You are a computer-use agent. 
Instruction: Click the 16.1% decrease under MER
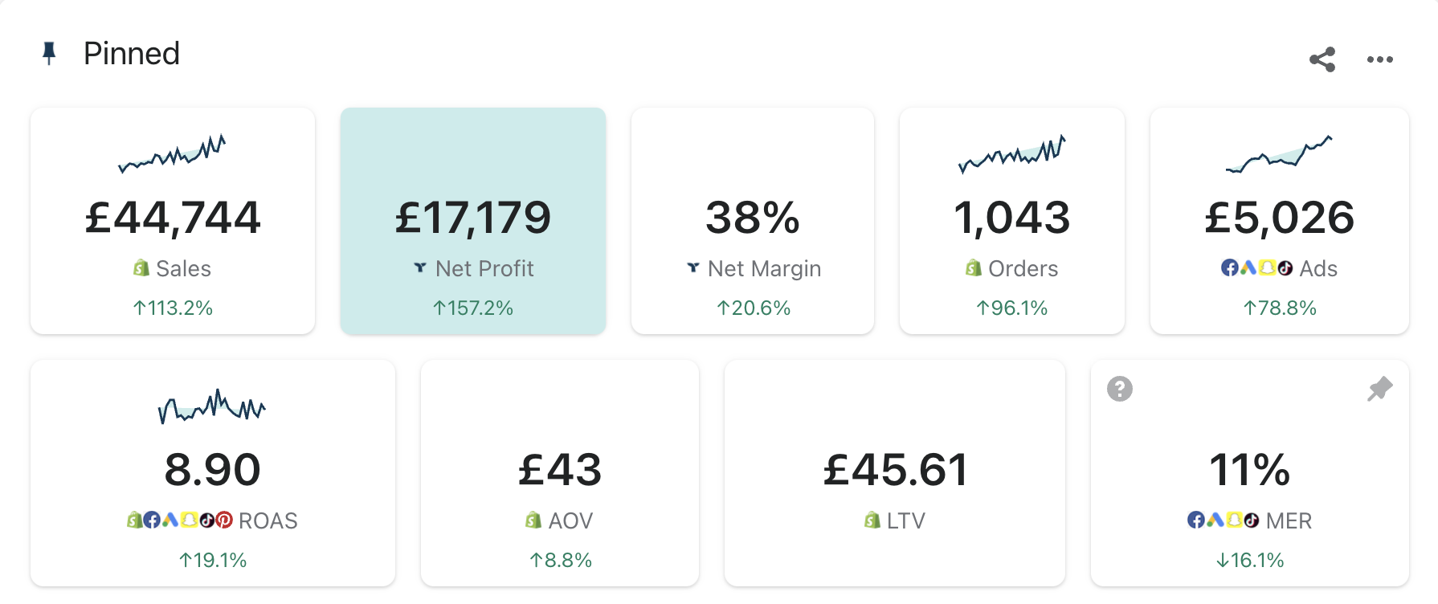coord(1250,561)
